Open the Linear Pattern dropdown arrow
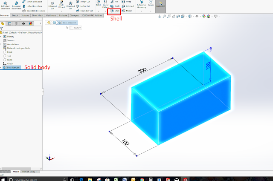 [x=105, y=11]
